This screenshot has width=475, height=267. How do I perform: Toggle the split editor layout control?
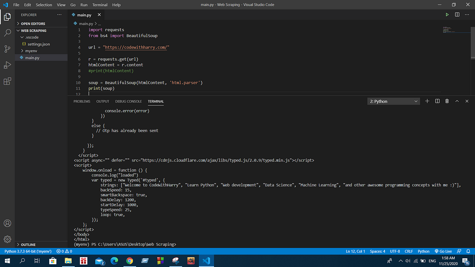coord(457,14)
